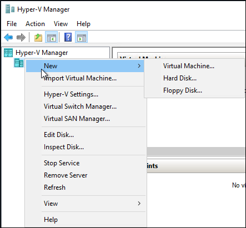Select Import Virtual Machine... entry
The image size is (246, 228).
[x=80, y=78]
